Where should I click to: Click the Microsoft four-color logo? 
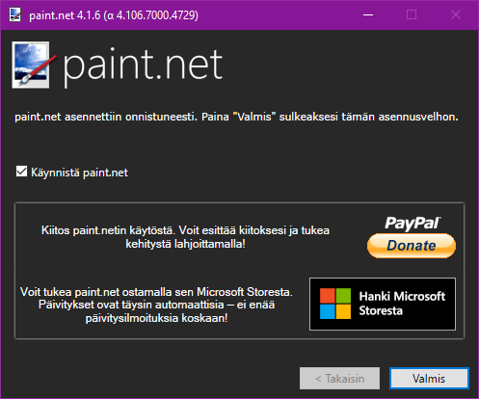pyautogui.click(x=335, y=304)
